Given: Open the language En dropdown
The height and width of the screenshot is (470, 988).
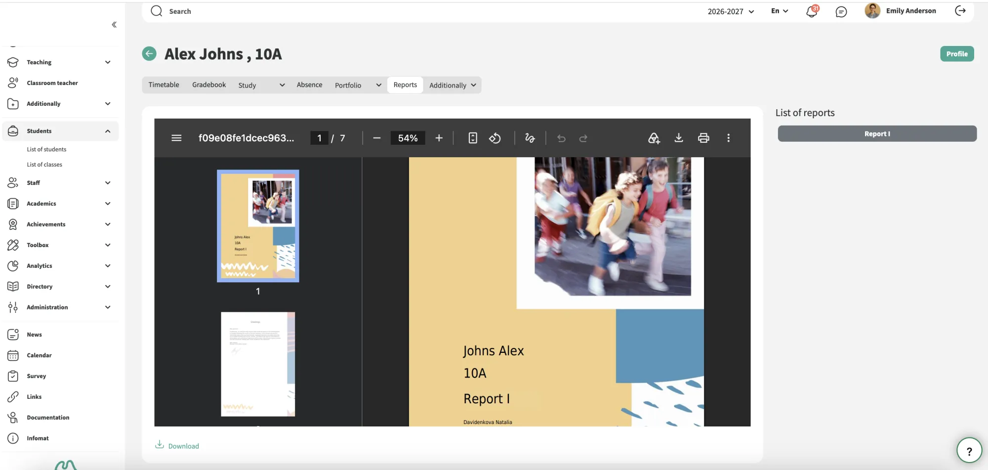Looking at the screenshot, I should (x=780, y=11).
